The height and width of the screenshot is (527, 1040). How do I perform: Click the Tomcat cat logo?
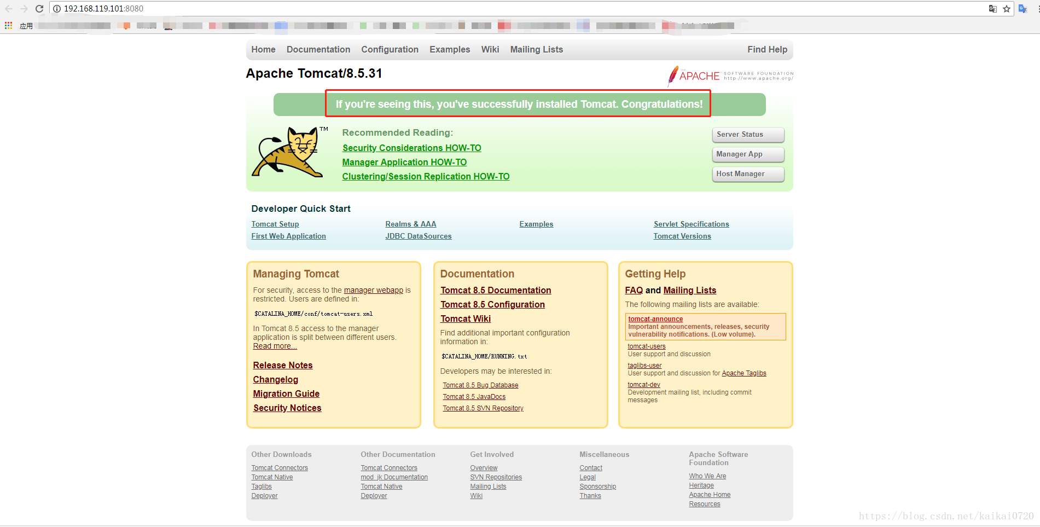tap(289, 152)
